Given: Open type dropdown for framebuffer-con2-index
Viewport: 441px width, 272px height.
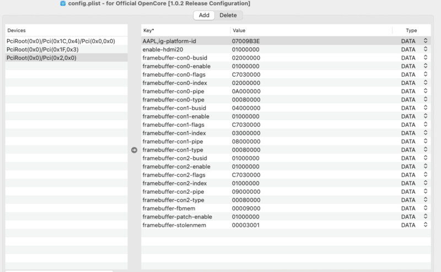Looking at the screenshot, I should pyautogui.click(x=426, y=183).
